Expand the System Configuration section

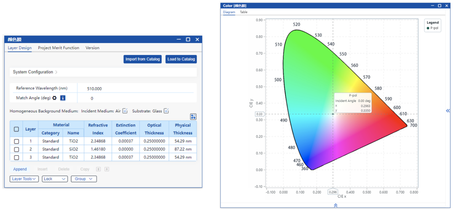[x=35, y=72]
